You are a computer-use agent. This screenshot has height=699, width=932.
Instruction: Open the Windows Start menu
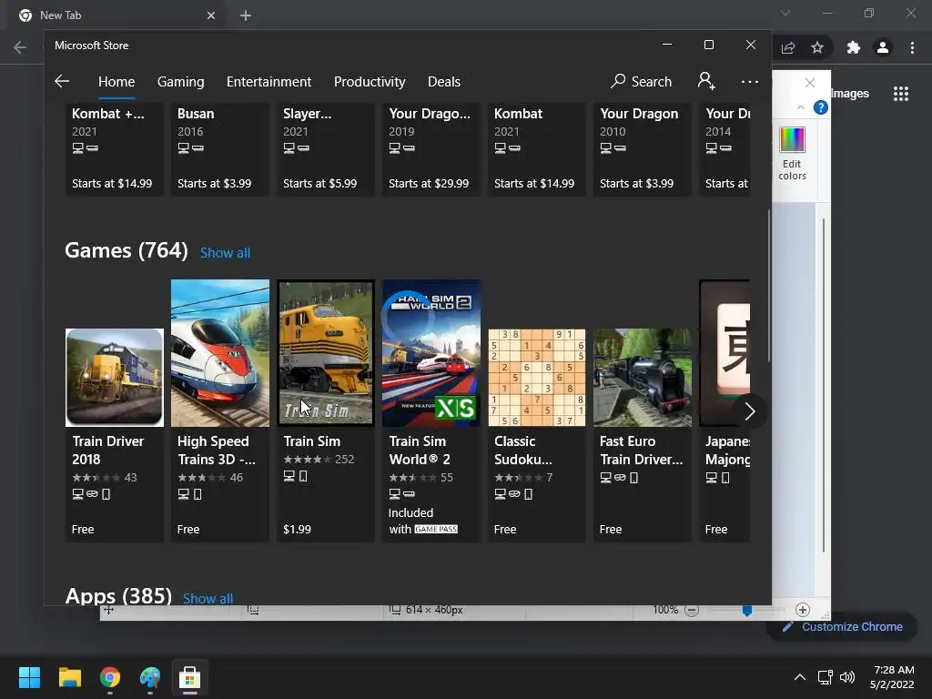[29, 677]
